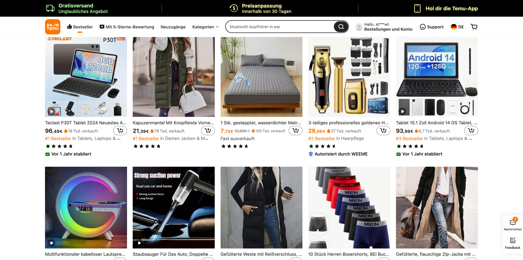Open the shopping cart icon in header
The image size is (523, 260).
pos(474,27)
